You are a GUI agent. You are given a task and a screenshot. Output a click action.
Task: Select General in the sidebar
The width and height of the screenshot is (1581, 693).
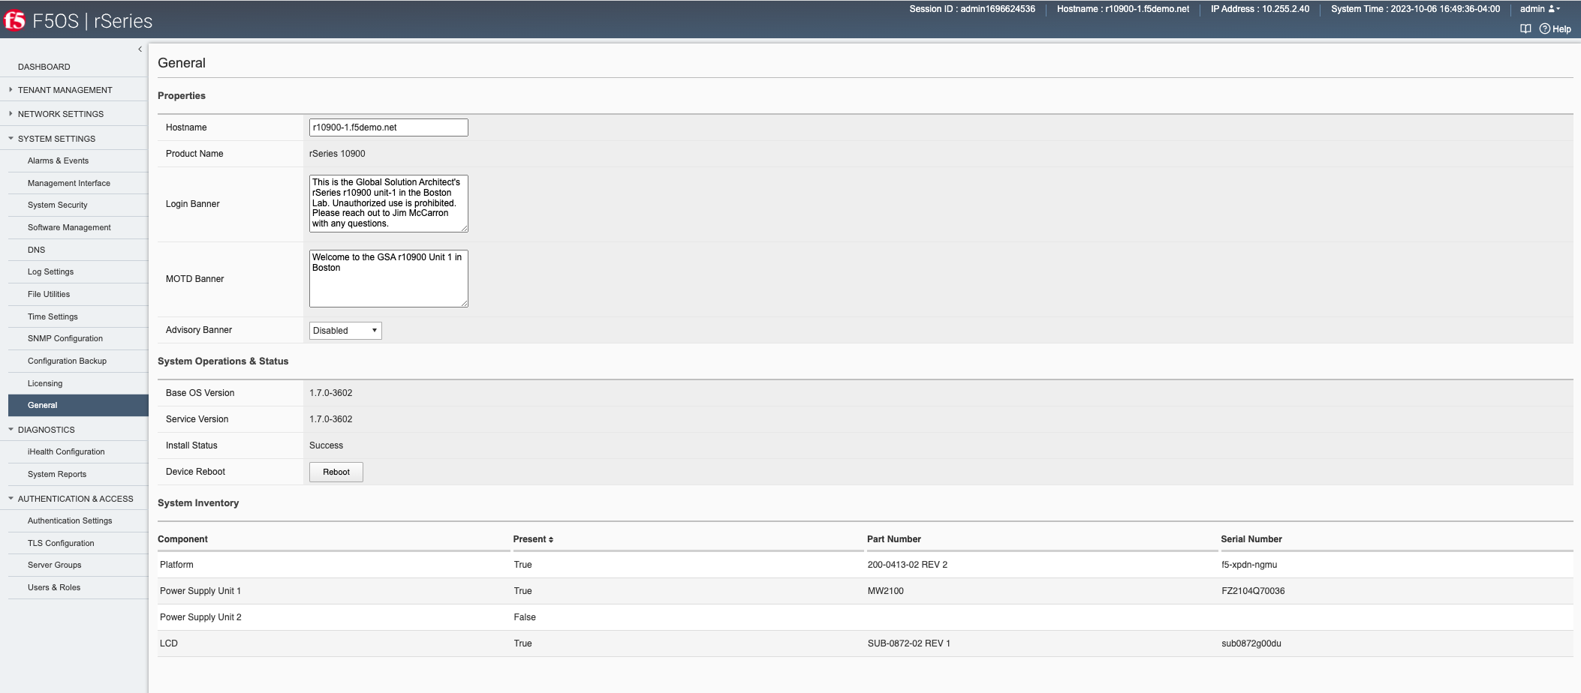tap(78, 405)
